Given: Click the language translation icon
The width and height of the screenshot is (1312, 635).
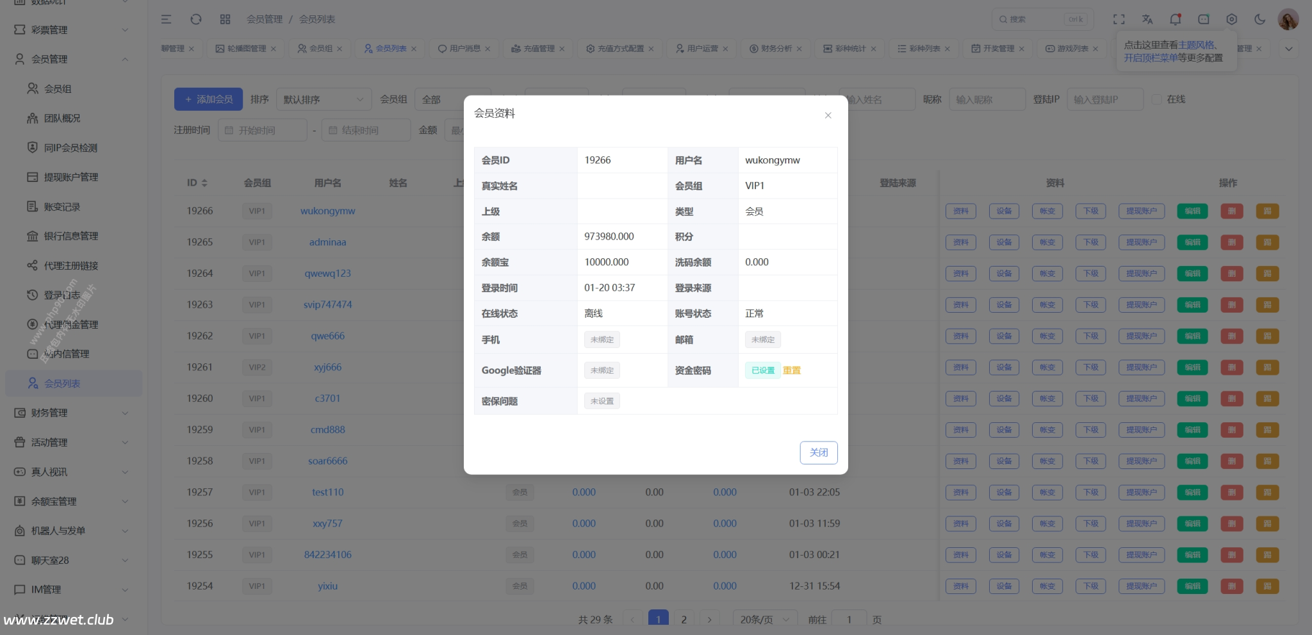Looking at the screenshot, I should pyautogui.click(x=1147, y=19).
